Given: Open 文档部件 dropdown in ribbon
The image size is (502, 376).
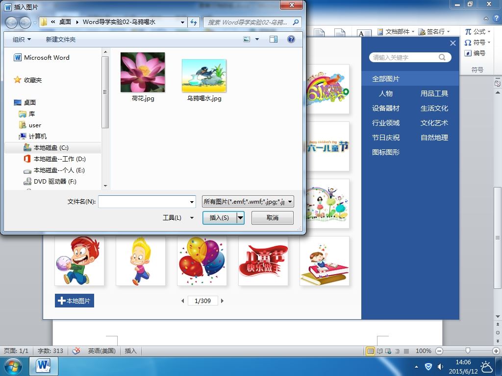Looking at the screenshot, I should pos(396,32).
